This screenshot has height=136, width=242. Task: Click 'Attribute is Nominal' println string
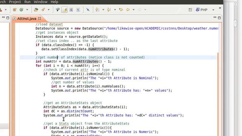[x=130, y=78]
